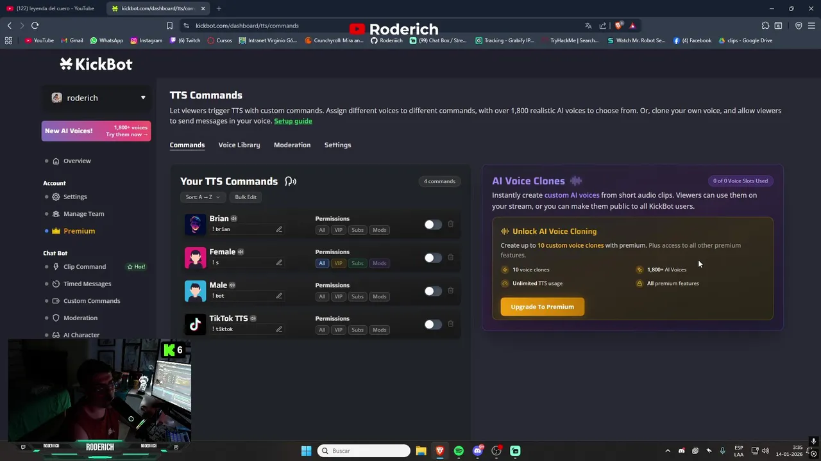This screenshot has height=461, width=821.
Task: Switch to the YouTube browser tab
Action: pyautogui.click(x=51, y=8)
